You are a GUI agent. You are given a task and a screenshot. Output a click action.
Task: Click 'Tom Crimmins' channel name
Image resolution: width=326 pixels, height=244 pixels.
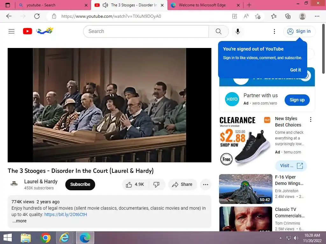(287, 223)
